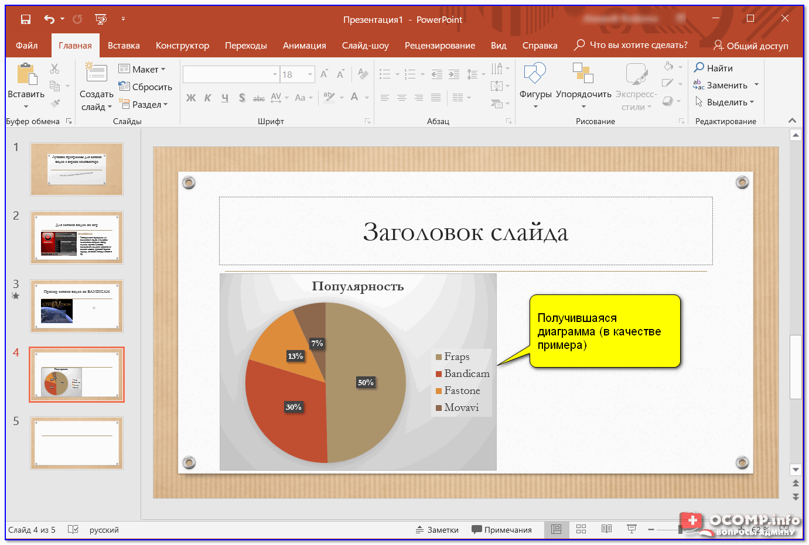Copy selection using the copy icon
Screen dimensions: 809x545
(54, 86)
